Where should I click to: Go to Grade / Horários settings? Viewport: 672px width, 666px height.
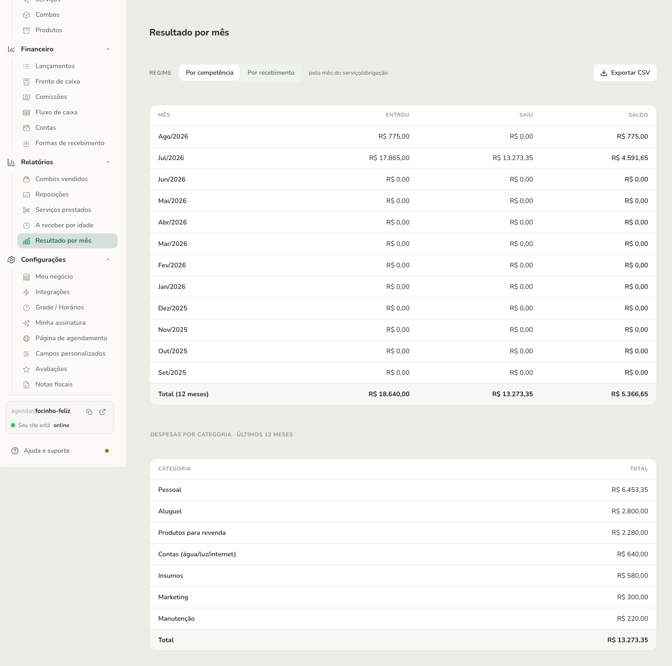click(x=67, y=308)
